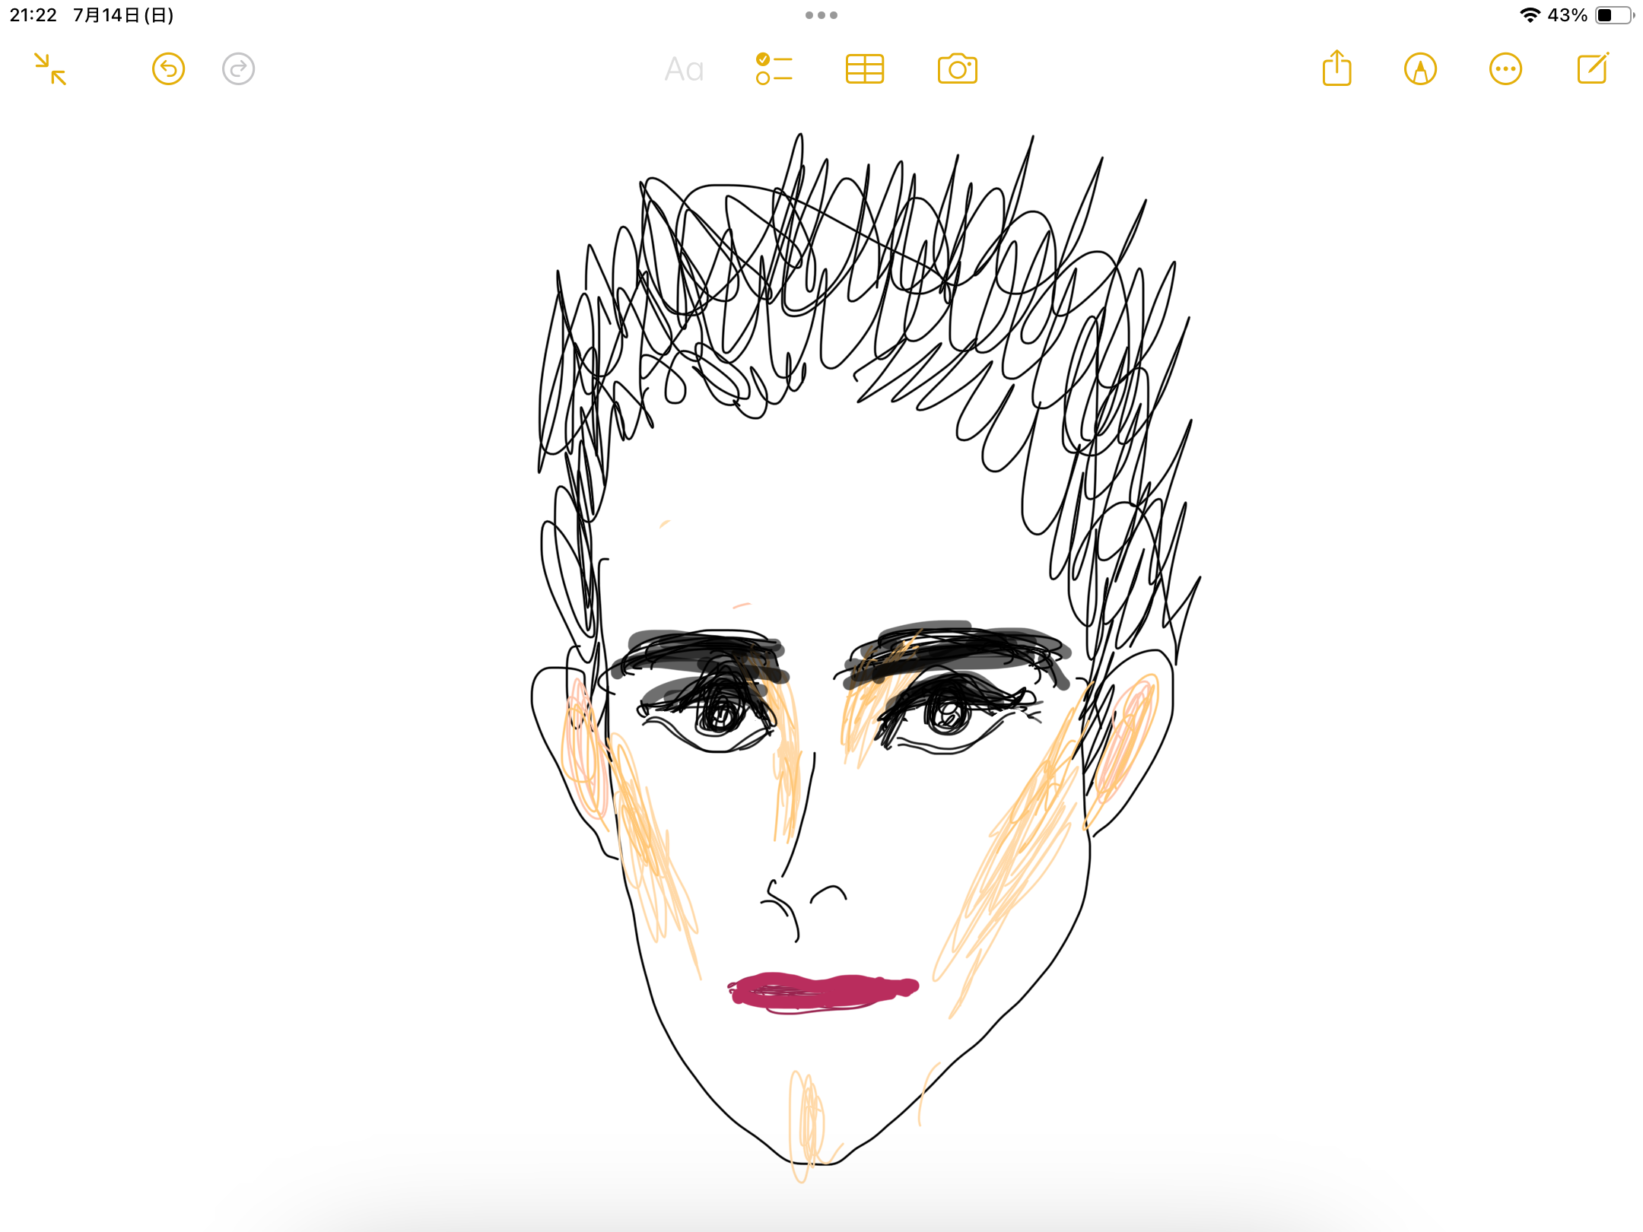This screenshot has height=1232, width=1643.
Task: Open the Aa text format options
Action: click(684, 69)
